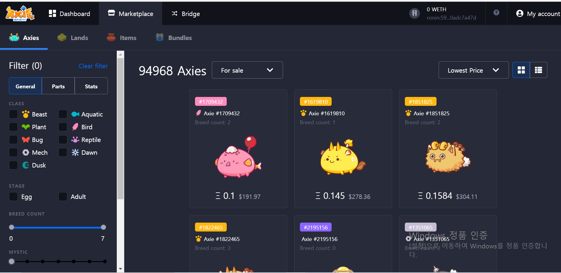Click the Mystic slider handle
Screen dimensions: 561x273
pos(12,261)
